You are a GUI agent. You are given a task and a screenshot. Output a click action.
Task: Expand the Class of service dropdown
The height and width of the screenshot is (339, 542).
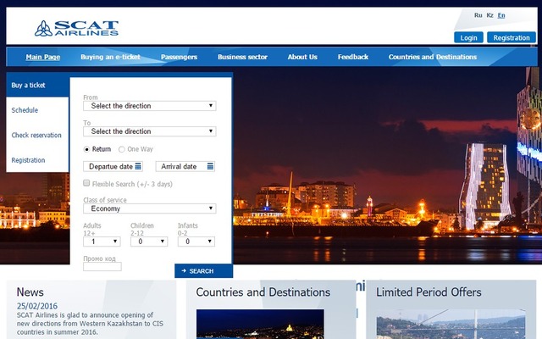click(x=150, y=208)
